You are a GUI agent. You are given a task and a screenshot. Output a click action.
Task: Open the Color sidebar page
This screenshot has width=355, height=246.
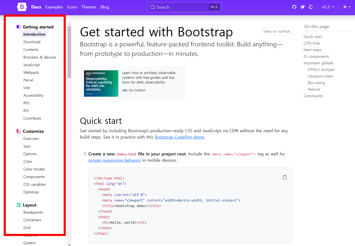pyautogui.click(x=28, y=161)
